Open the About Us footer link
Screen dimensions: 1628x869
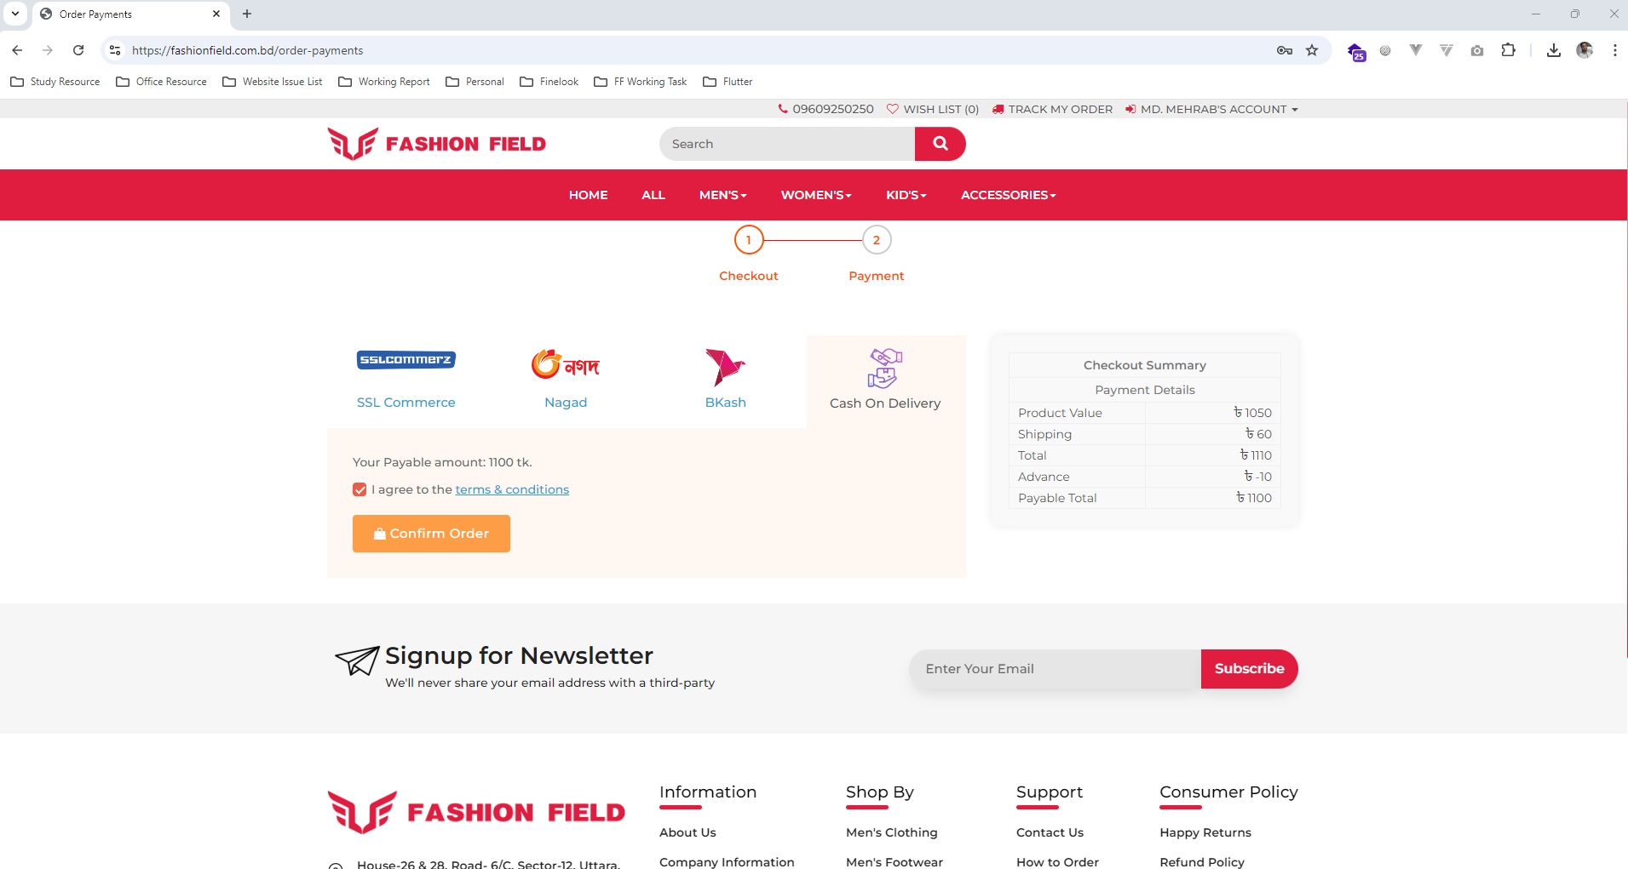click(687, 832)
